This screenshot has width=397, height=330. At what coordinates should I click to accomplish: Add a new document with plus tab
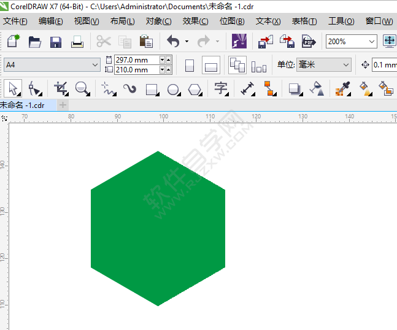point(63,105)
